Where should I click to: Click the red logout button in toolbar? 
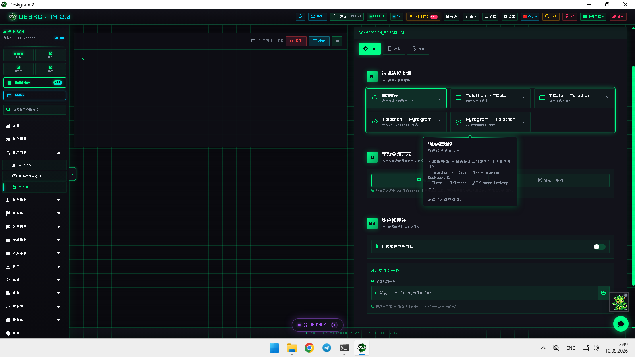coord(618,17)
